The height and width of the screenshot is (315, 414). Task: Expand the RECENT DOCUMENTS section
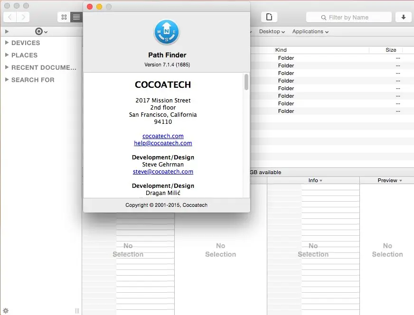(7, 67)
